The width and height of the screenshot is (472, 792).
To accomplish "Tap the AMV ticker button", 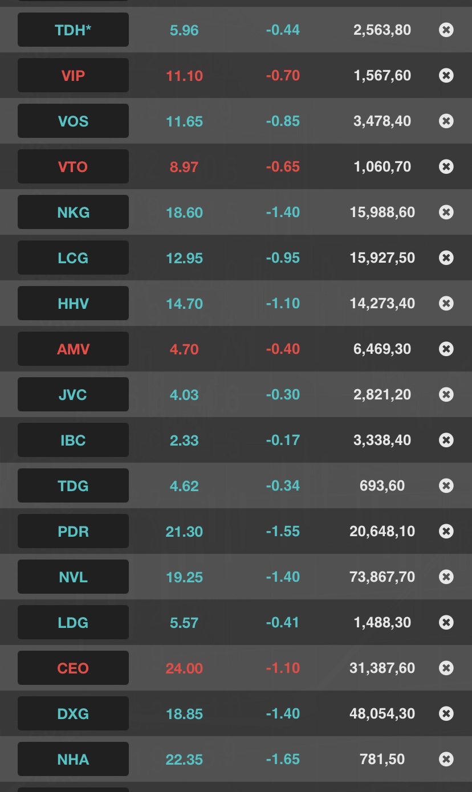I will pos(73,349).
